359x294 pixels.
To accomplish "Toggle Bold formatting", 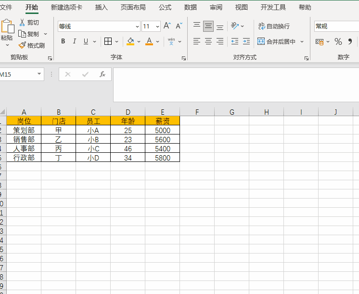I will 63,41.
